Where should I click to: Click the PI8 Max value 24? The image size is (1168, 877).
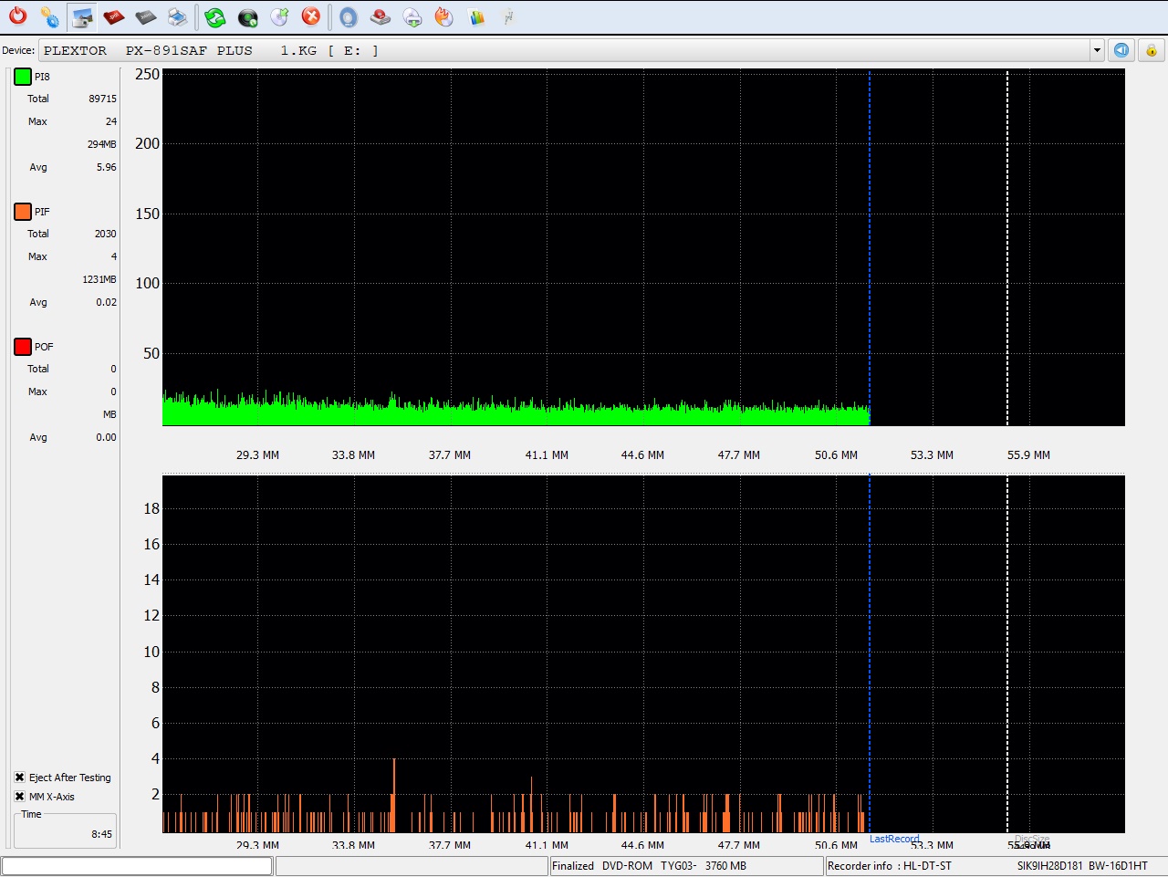tap(110, 121)
